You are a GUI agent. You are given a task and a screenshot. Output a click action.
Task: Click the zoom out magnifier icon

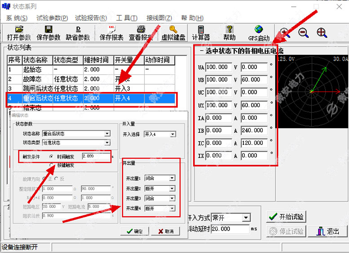point(303,32)
